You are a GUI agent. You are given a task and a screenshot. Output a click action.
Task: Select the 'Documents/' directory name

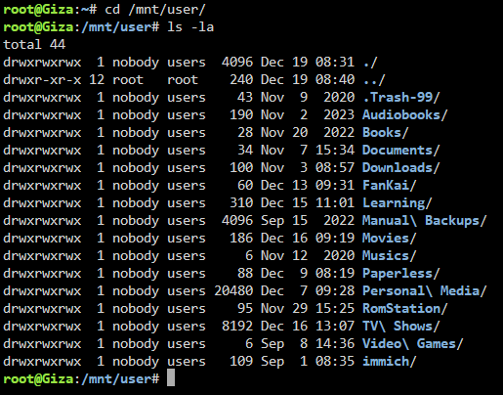click(x=401, y=151)
